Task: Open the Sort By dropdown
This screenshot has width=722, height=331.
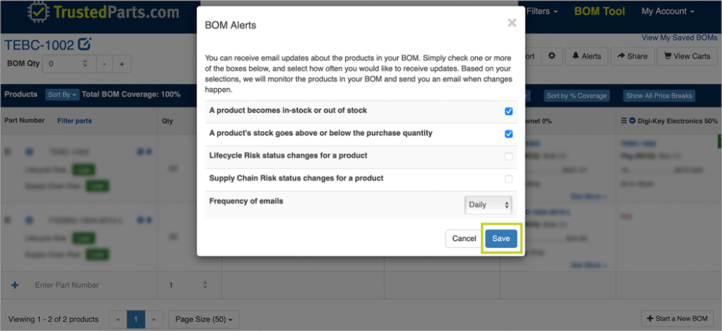Action: tap(61, 95)
